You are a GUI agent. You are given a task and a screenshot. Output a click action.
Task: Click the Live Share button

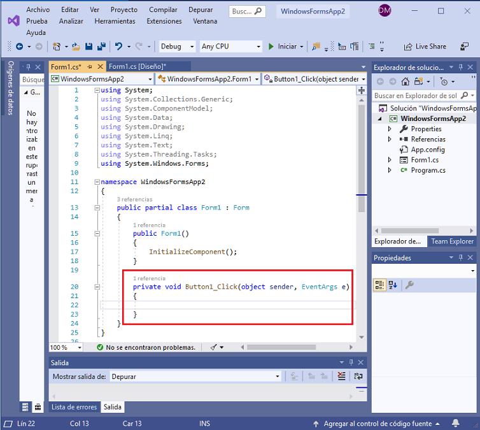point(425,47)
